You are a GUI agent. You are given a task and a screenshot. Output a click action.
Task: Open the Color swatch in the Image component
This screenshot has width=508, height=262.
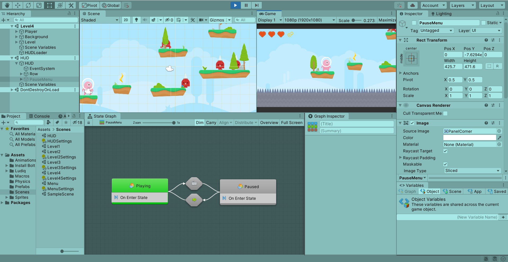pyautogui.click(x=469, y=137)
